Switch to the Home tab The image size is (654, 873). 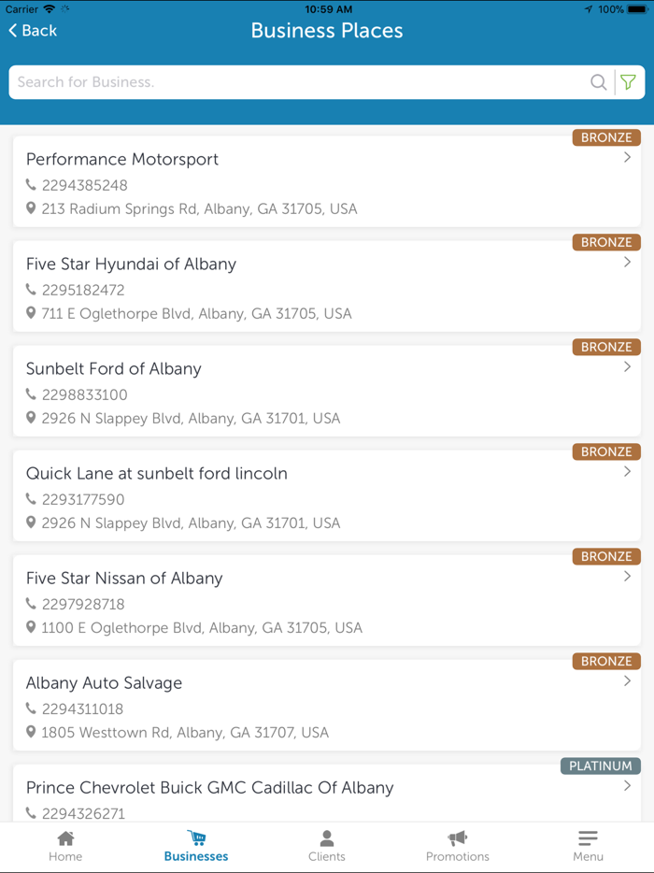click(65, 846)
